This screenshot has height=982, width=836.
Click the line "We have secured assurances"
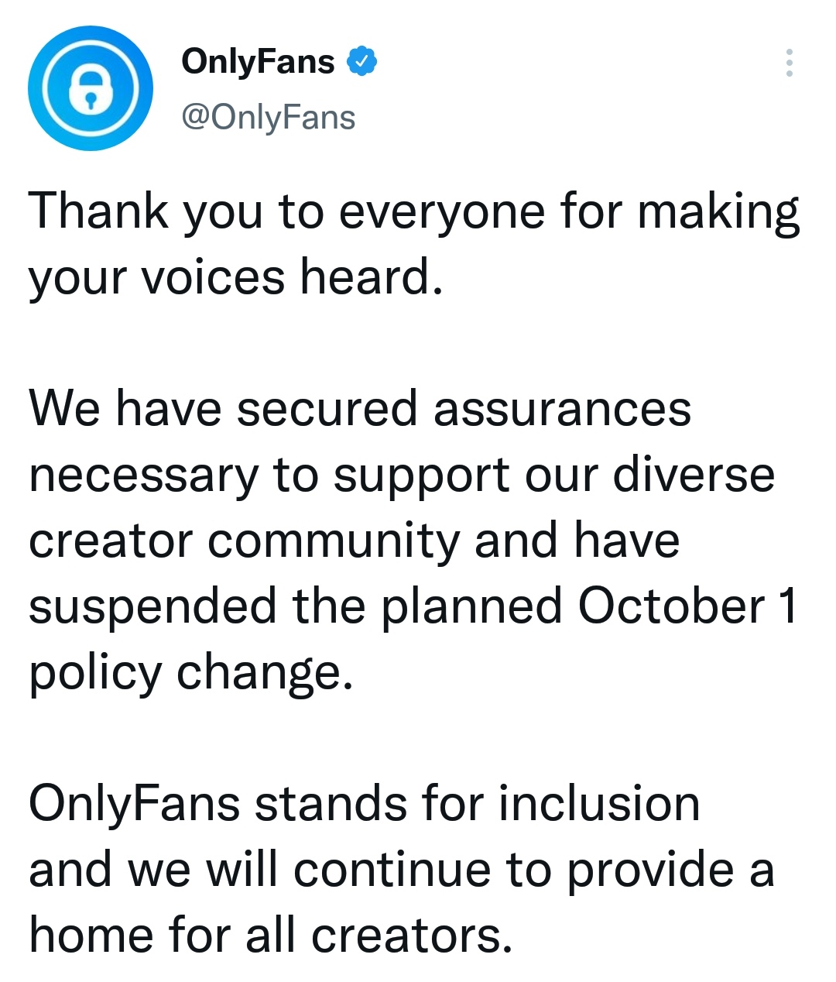pyautogui.click(x=360, y=408)
